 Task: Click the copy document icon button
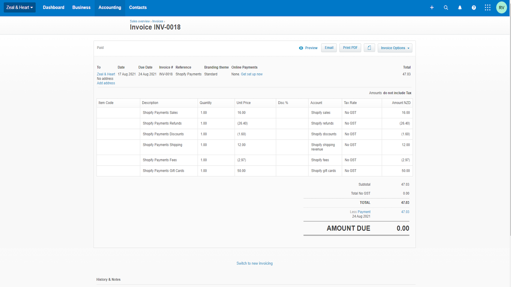coord(369,48)
